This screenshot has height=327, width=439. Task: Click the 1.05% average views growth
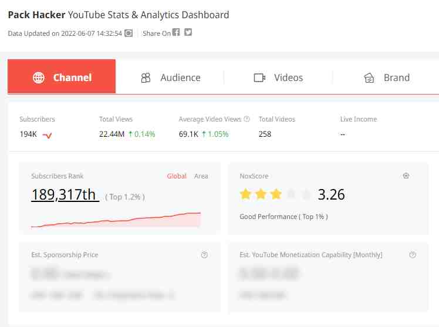pos(215,134)
